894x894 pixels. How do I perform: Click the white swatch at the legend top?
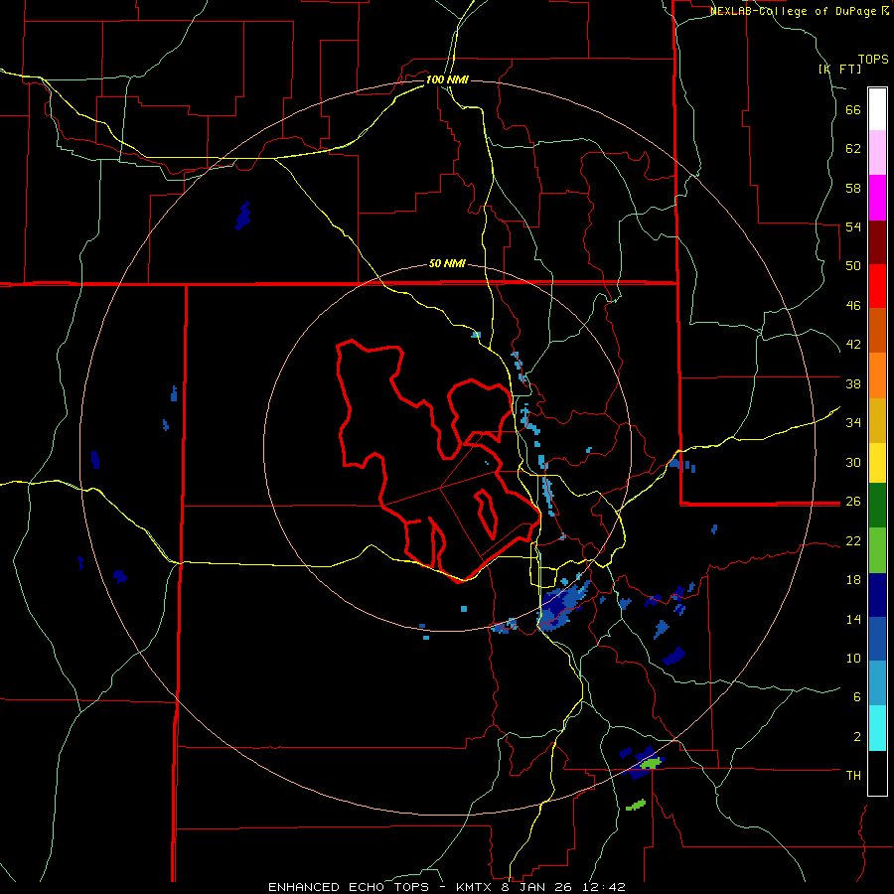click(x=877, y=109)
